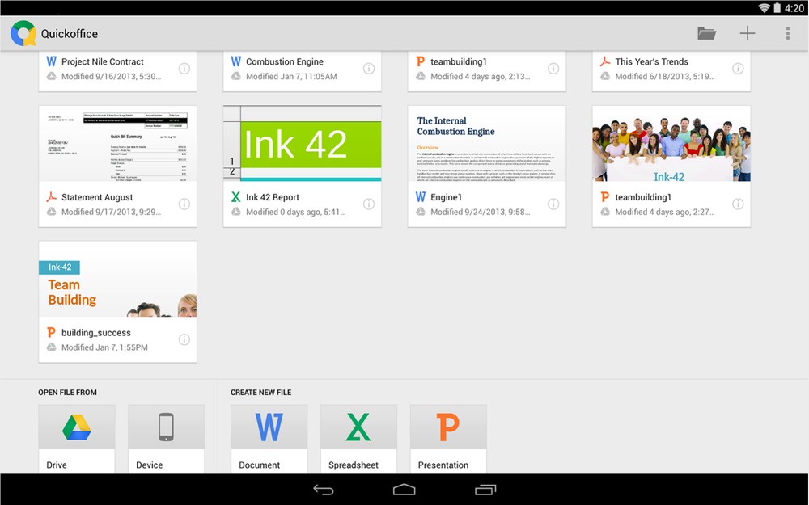Open 'Statement August' file name
The width and height of the screenshot is (809, 505).
point(97,197)
